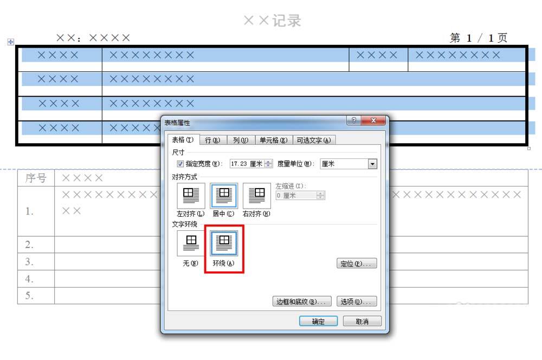Image resolution: width=542 pixels, height=360 pixels.
Task: Open the 边框和底纹 borders and shading dialog
Action: click(301, 301)
